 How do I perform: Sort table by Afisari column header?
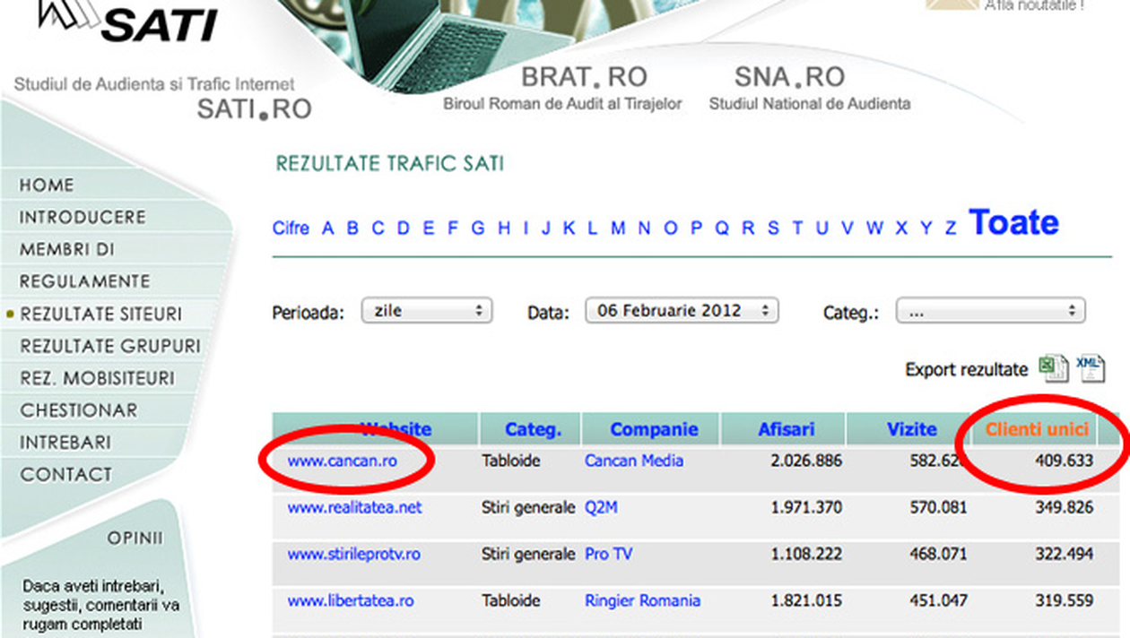click(786, 429)
